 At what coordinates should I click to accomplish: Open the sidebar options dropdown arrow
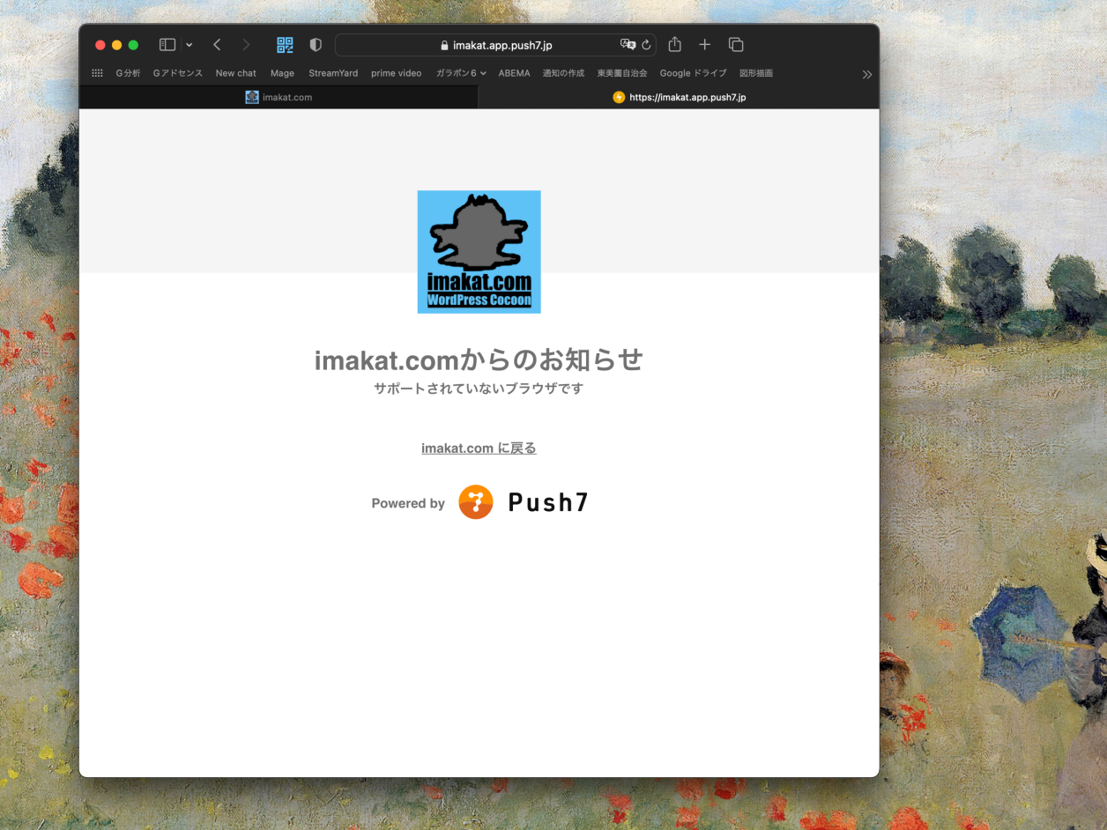[x=189, y=45]
